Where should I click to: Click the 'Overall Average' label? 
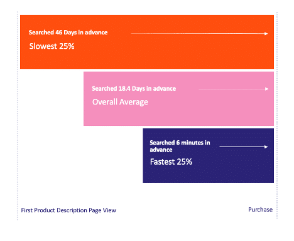tap(120, 102)
